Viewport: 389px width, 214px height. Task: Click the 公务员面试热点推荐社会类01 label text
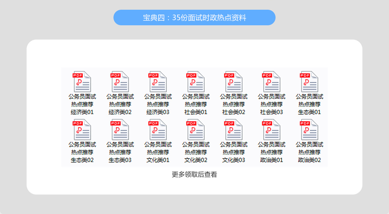pyautogui.click(x=196, y=104)
